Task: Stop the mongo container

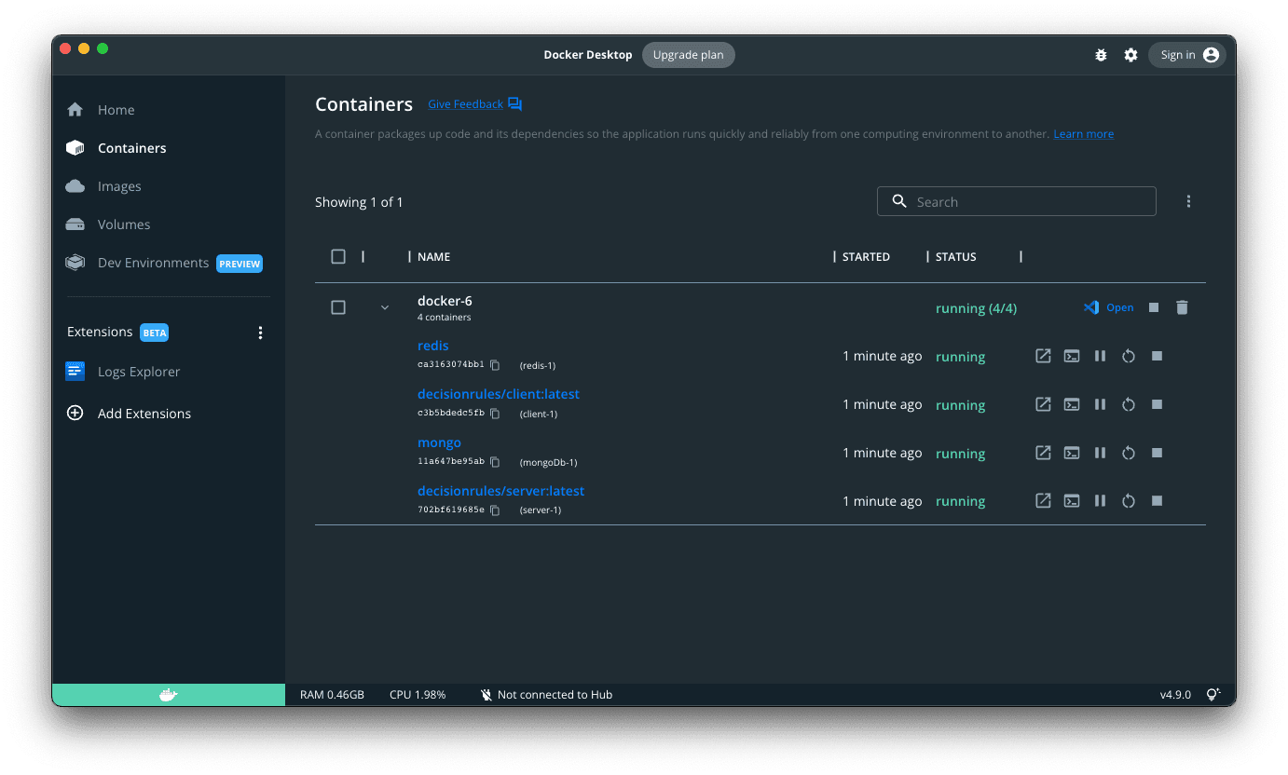Action: pos(1157,453)
